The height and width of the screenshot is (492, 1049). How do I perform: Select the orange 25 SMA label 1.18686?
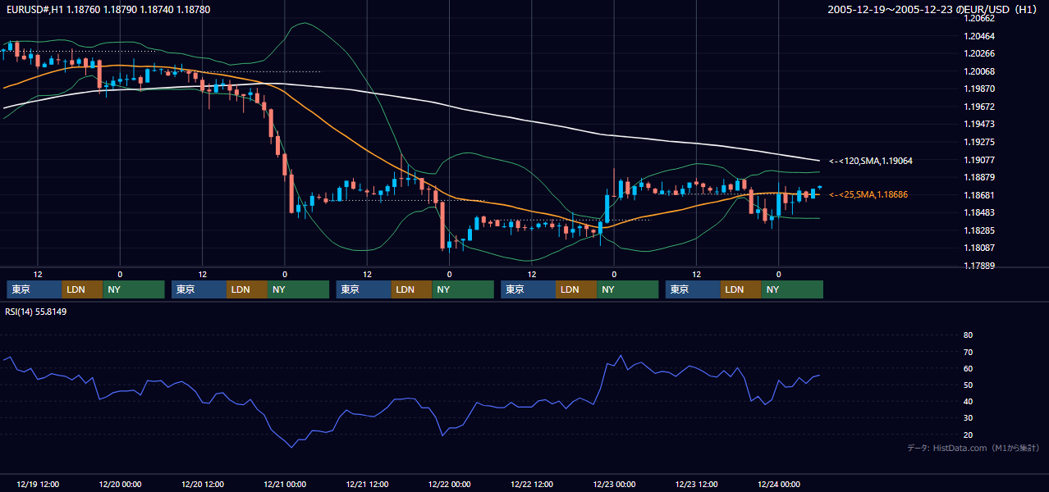868,194
